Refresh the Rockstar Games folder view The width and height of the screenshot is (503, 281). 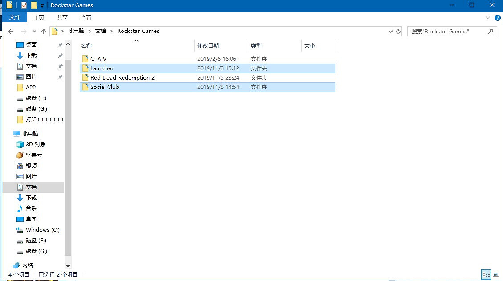pyautogui.click(x=398, y=32)
